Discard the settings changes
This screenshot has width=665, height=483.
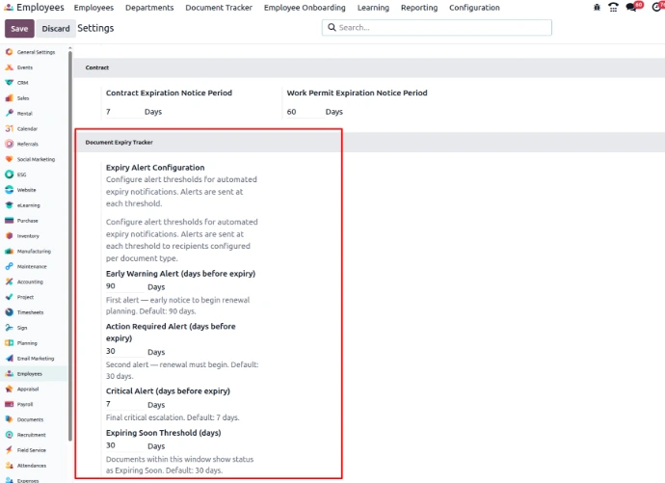click(x=56, y=29)
